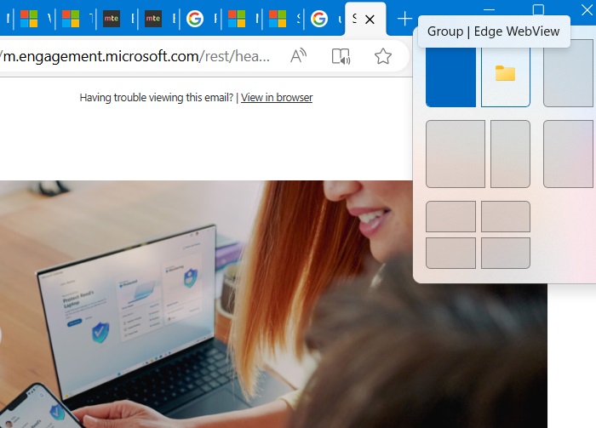596x428 pixels.
Task: Switch to the leftmost Microsoft logo tab
Action: click(x=29, y=18)
